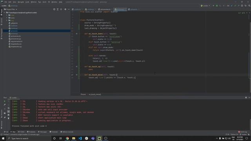
Task: Hide the Run tool window
Action: [249, 98]
